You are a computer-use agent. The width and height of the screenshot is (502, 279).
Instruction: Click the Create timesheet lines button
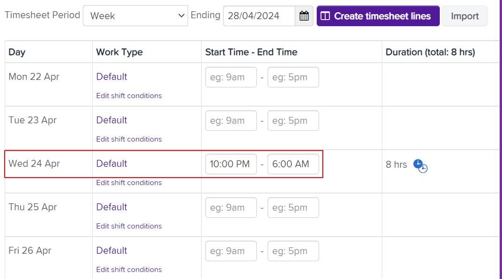(378, 16)
